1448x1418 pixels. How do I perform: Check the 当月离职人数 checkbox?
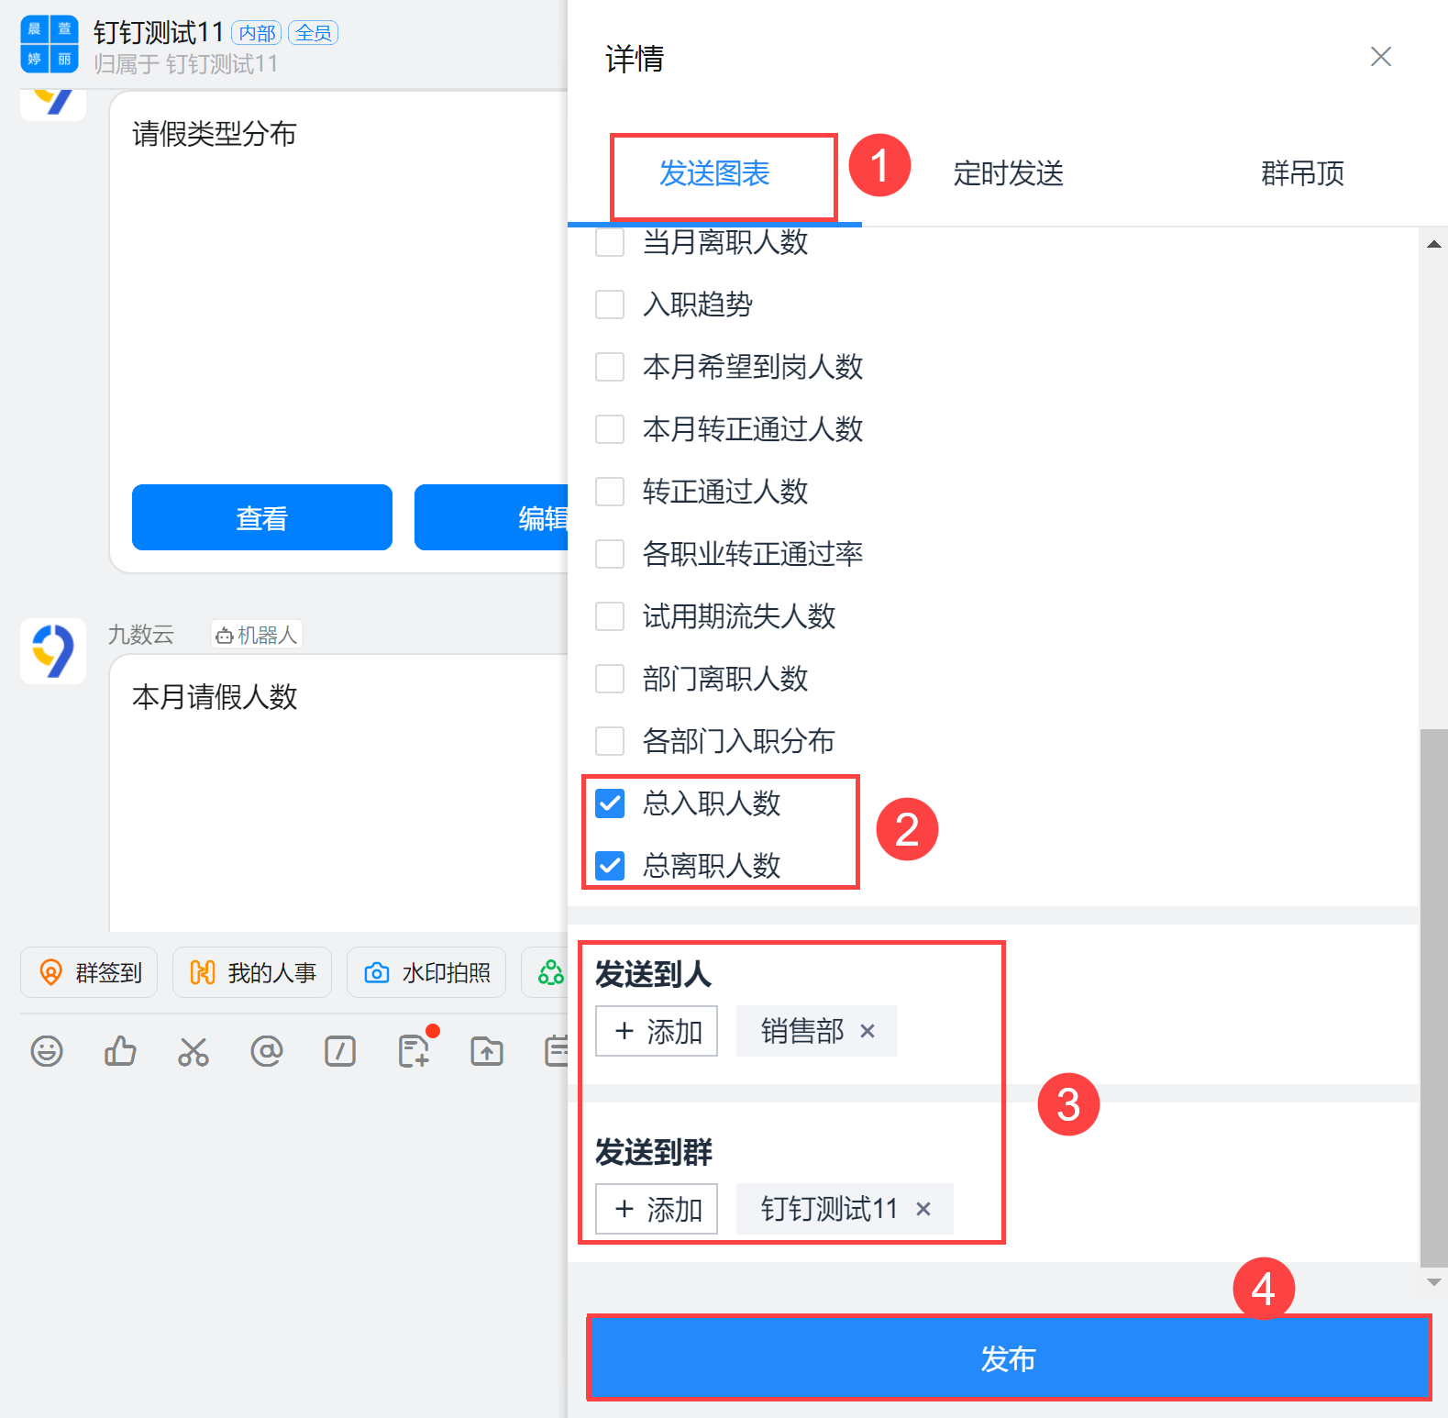point(610,242)
